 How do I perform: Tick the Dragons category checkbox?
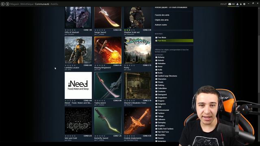pos(156,101)
